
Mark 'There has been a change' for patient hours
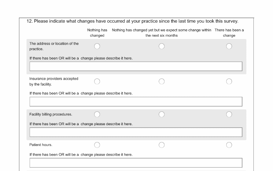[229, 145]
